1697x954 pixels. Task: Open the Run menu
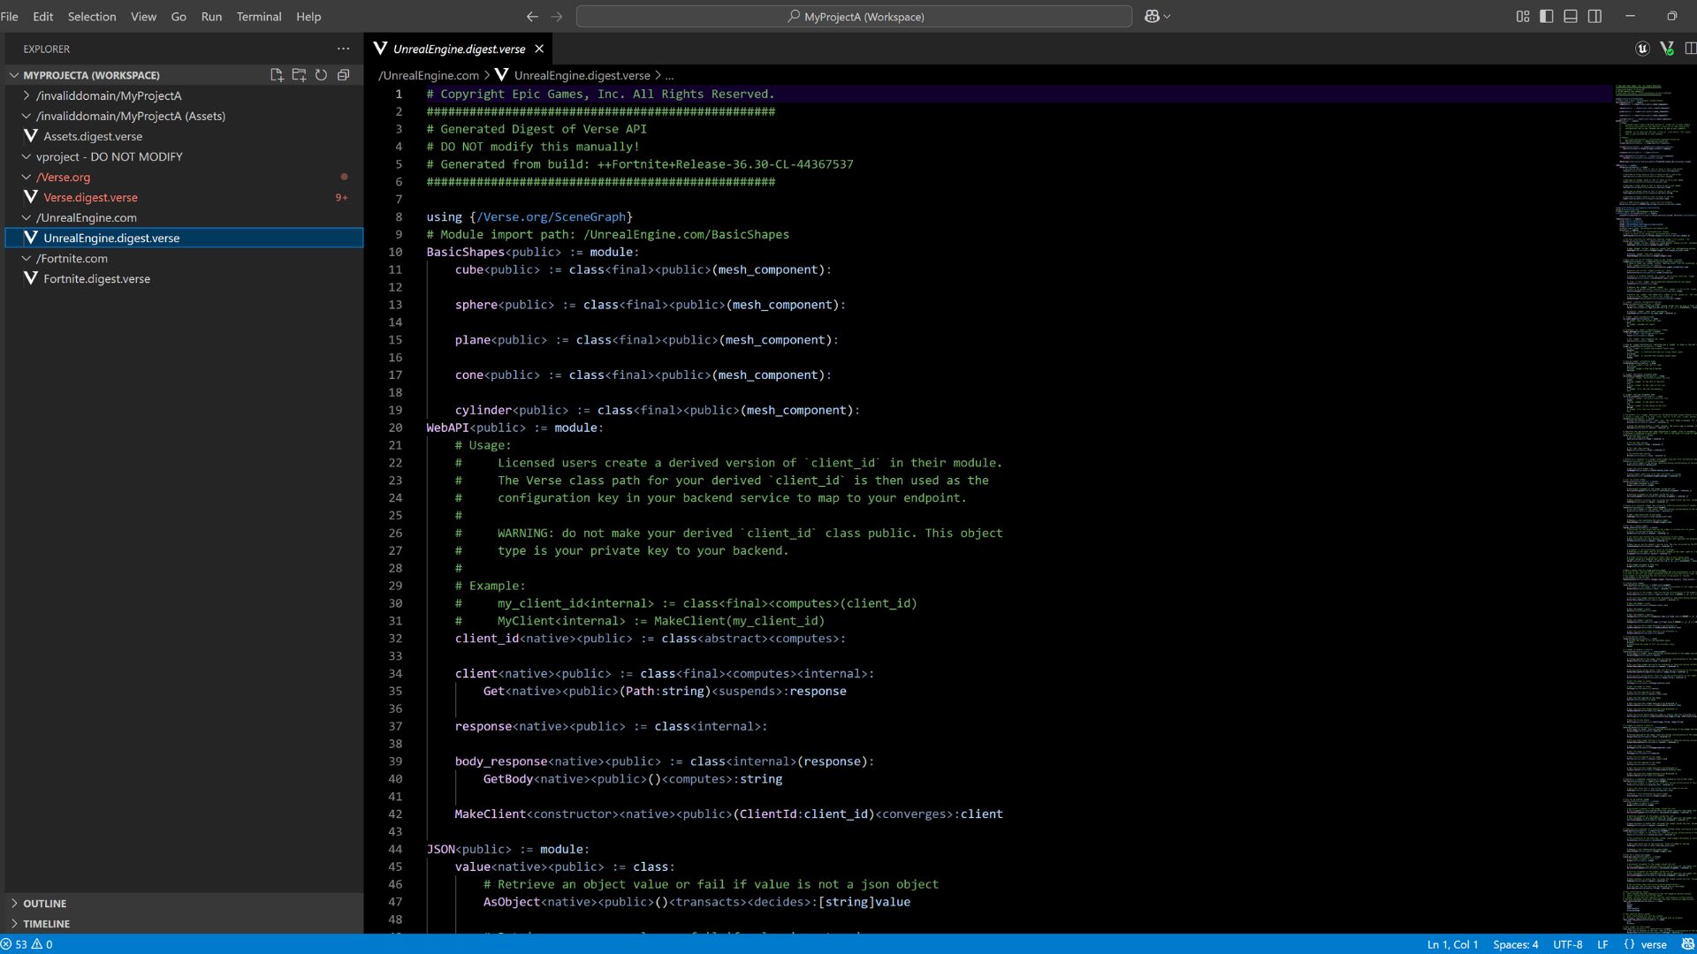211,16
